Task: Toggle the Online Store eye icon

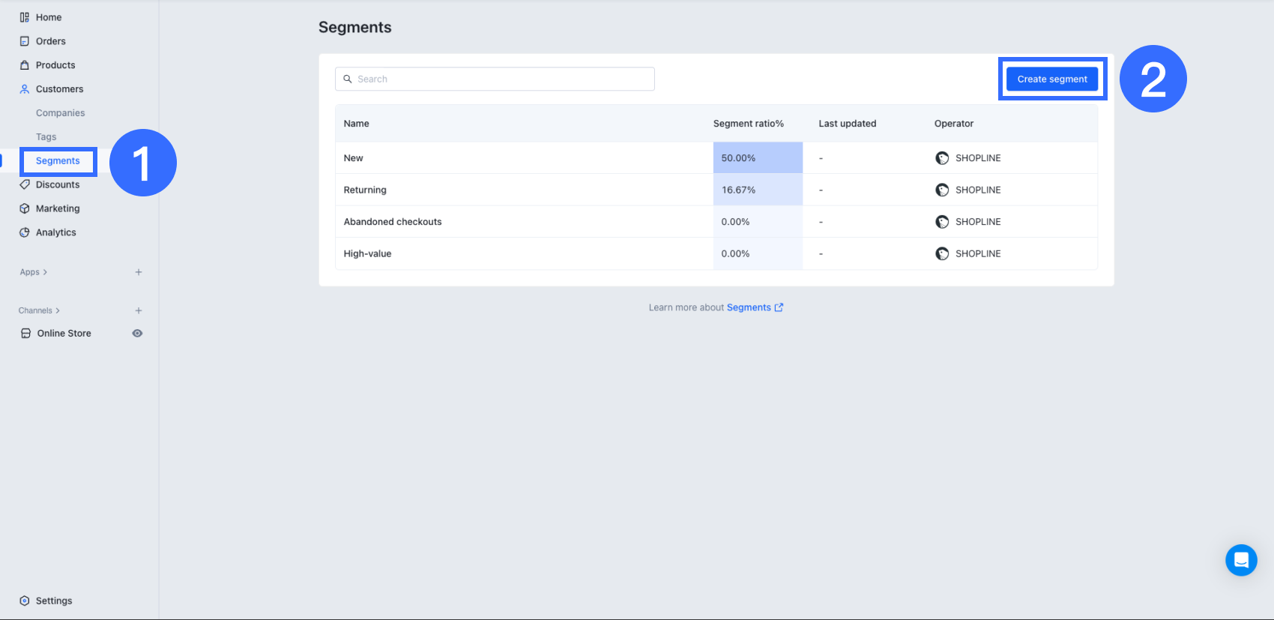Action: [x=137, y=334]
